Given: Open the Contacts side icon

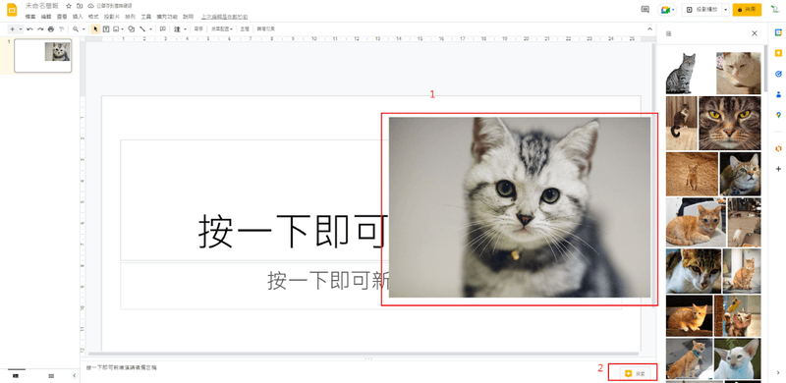Looking at the screenshot, I should pos(778,94).
